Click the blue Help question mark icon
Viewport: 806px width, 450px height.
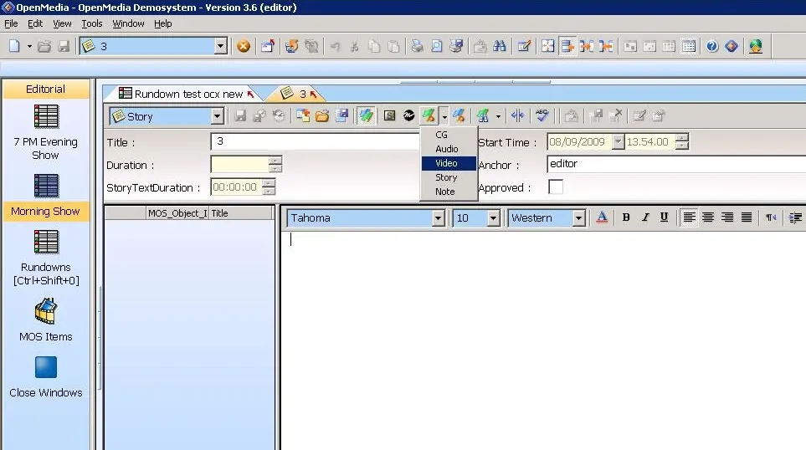711,47
